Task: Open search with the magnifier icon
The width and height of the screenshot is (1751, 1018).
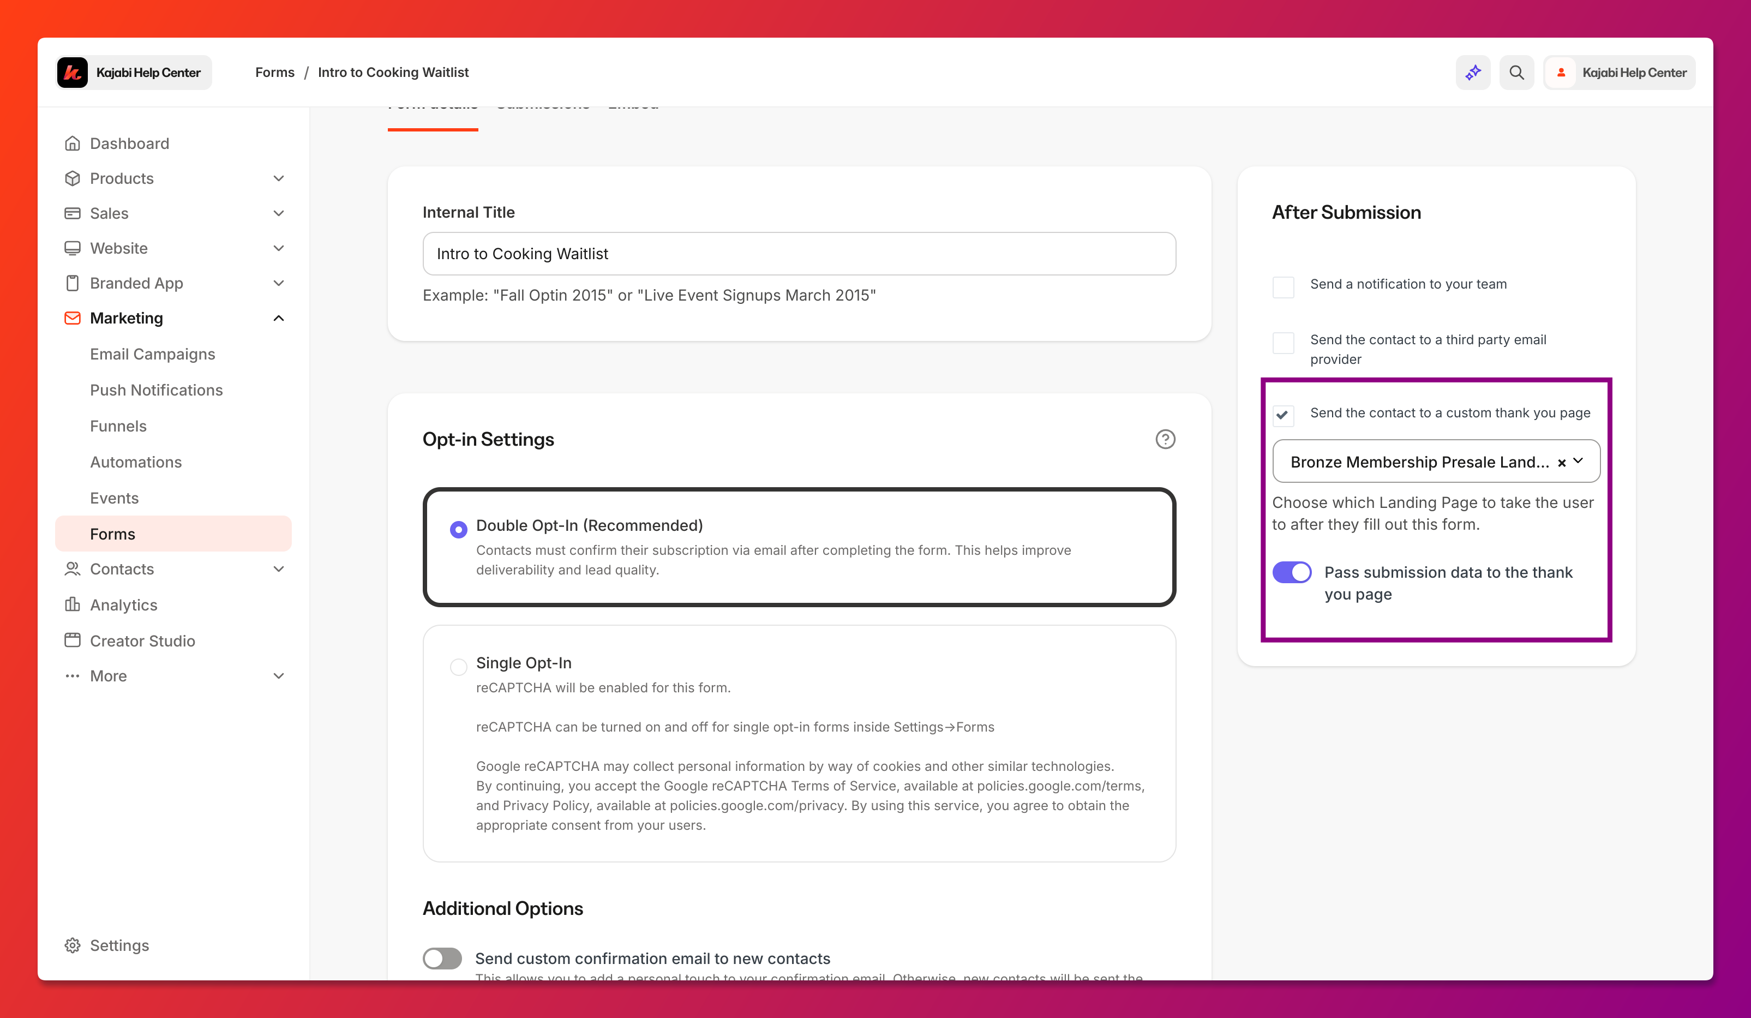Action: [x=1517, y=72]
